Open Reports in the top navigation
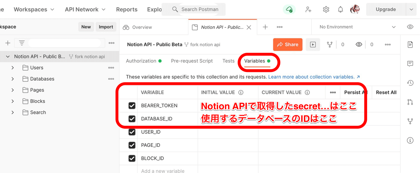 click(x=127, y=9)
